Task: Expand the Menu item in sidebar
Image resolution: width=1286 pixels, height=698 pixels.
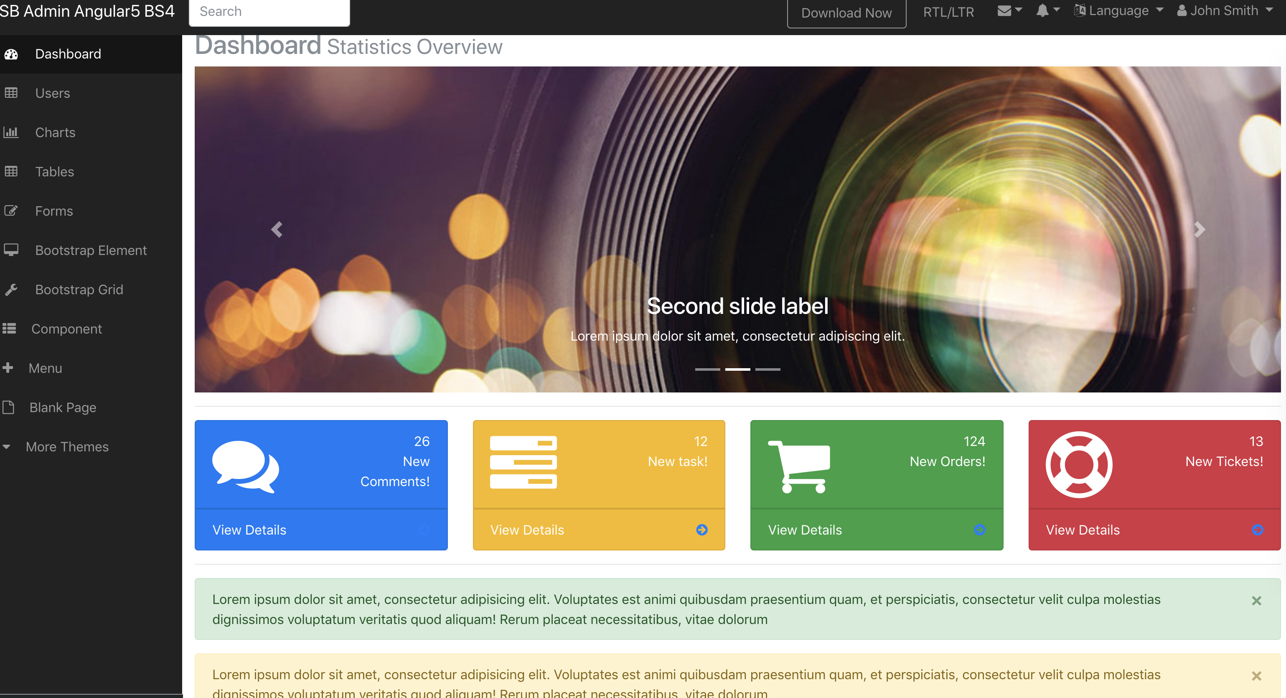Action: coord(45,368)
